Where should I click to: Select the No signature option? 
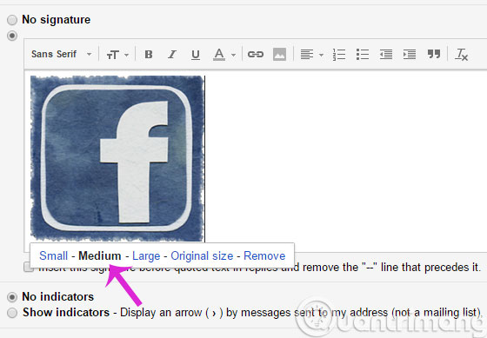(12, 20)
